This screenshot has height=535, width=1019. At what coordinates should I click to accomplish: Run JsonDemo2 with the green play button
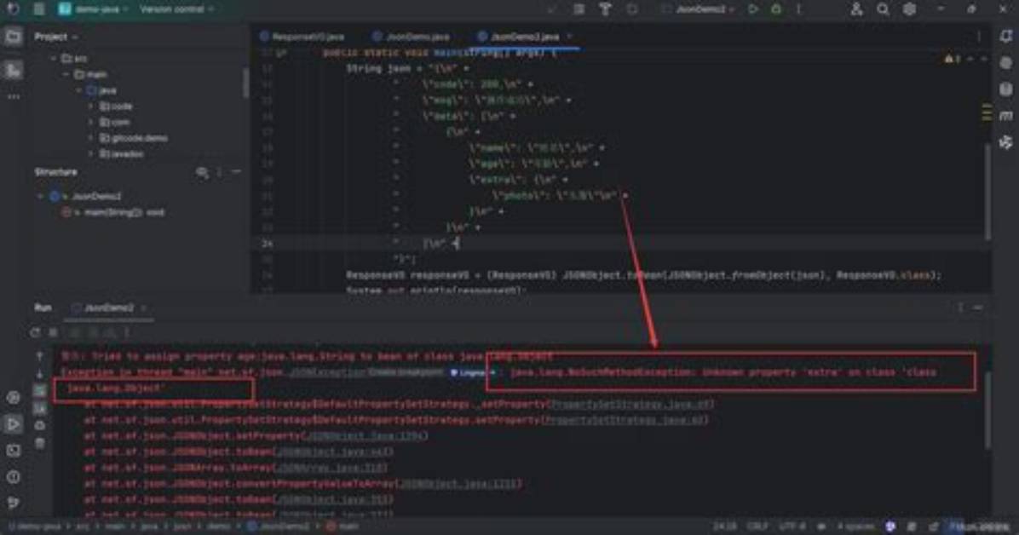(753, 9)
